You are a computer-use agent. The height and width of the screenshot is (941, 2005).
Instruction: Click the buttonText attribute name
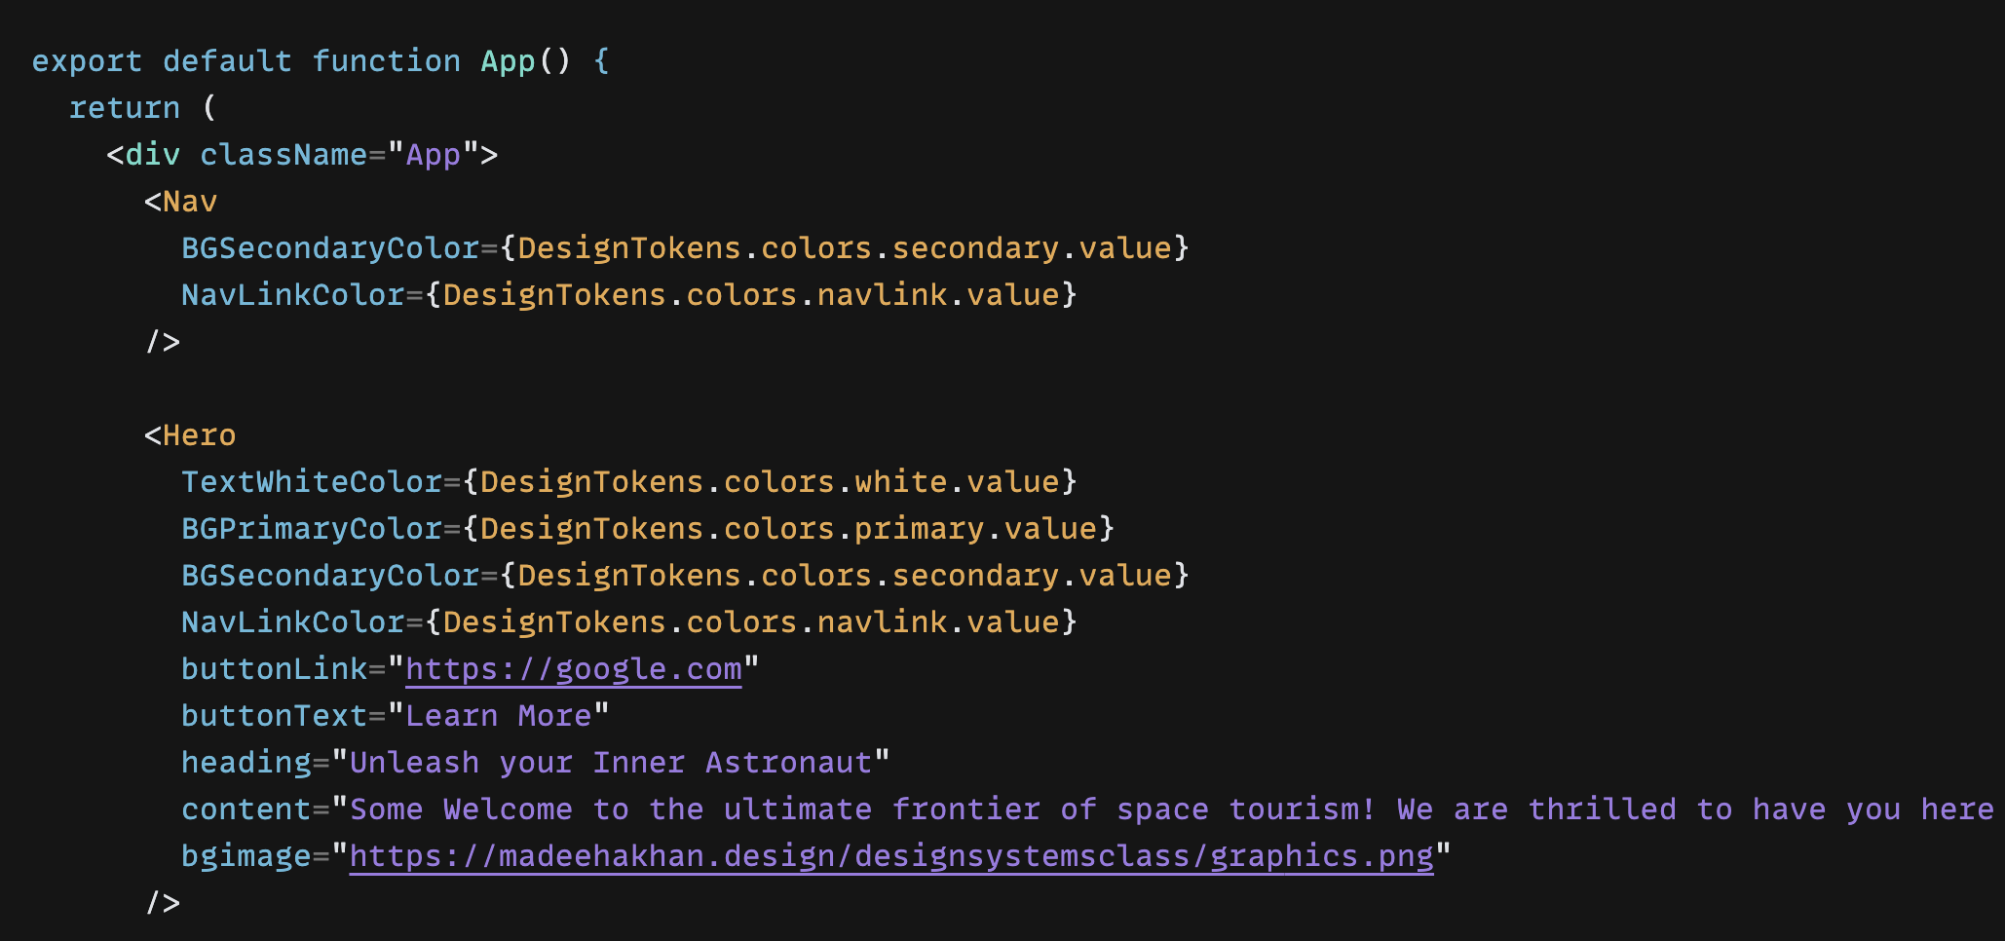click(x=274, y=716)
